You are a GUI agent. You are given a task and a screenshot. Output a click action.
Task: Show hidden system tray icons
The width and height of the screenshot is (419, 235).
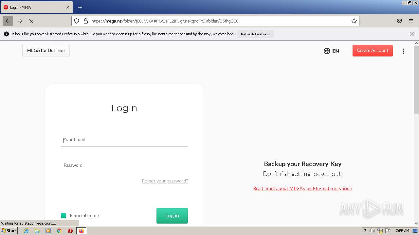[x=365, y=231]
